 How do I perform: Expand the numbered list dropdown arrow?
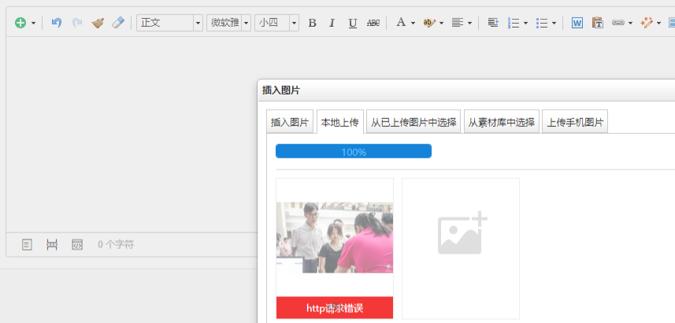pyautogui.click(x=525, y=24)
